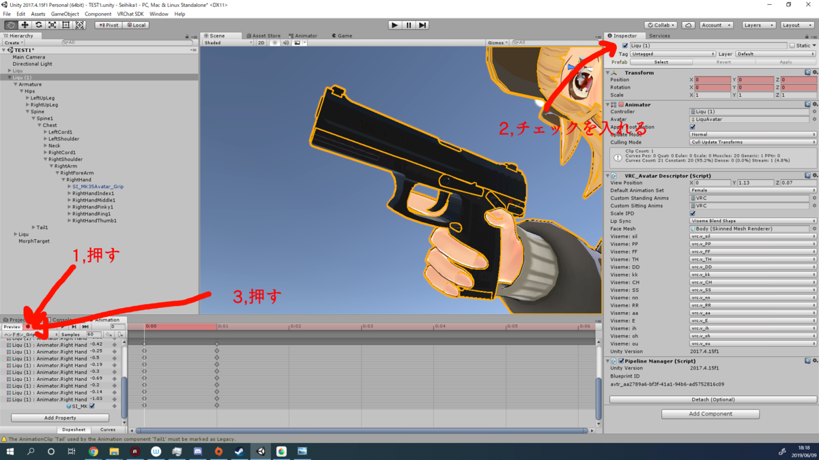Click the Step forward button in the top toolbar
Image resolution: width=819 pixels, height=460 pixels.
click(x=422, y=25)
